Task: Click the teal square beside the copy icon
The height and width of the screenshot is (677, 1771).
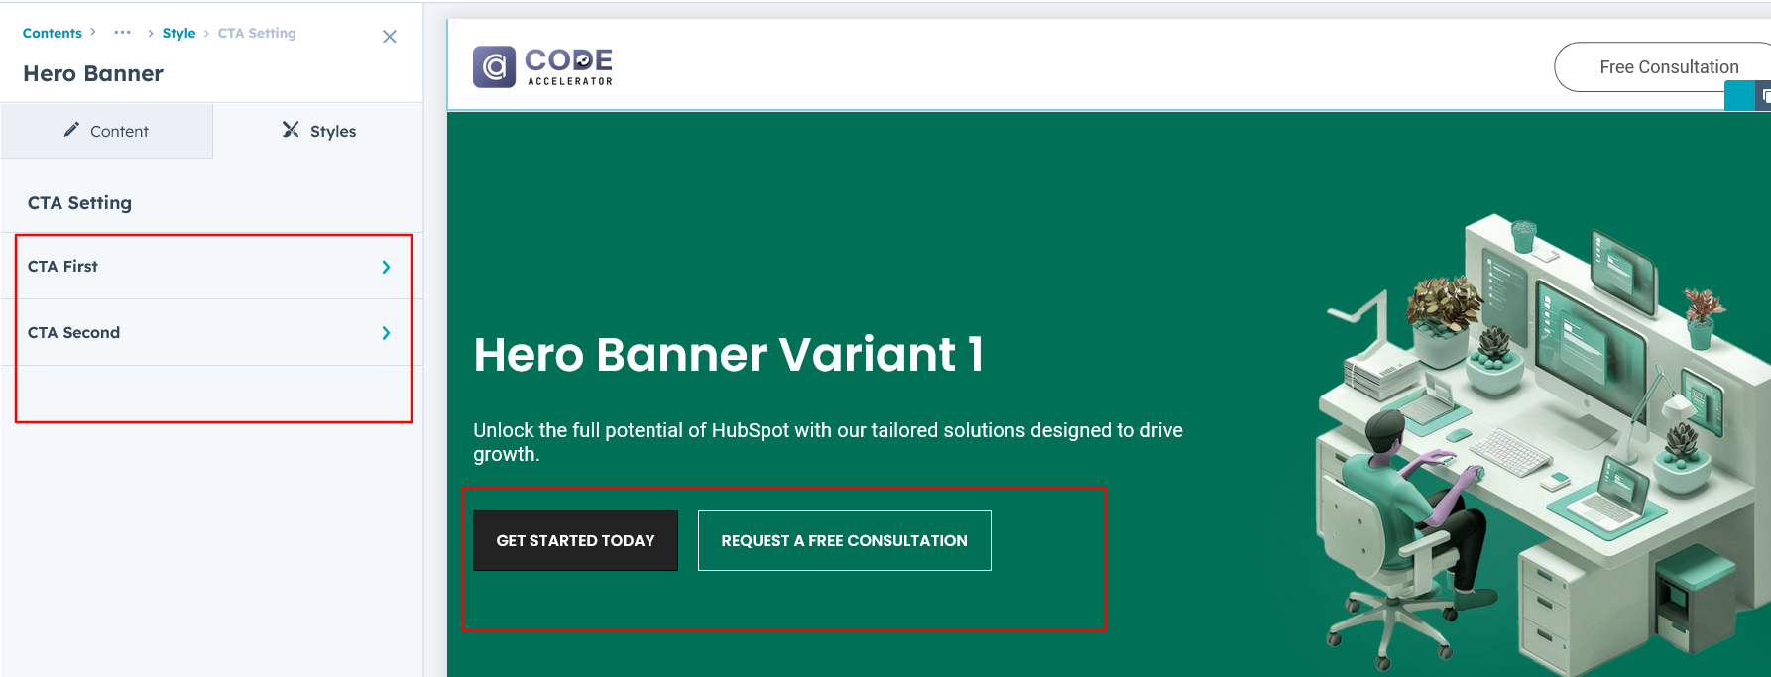Action: coord(1738,97)
